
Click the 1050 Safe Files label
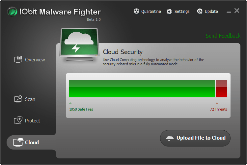coord(81,109)
